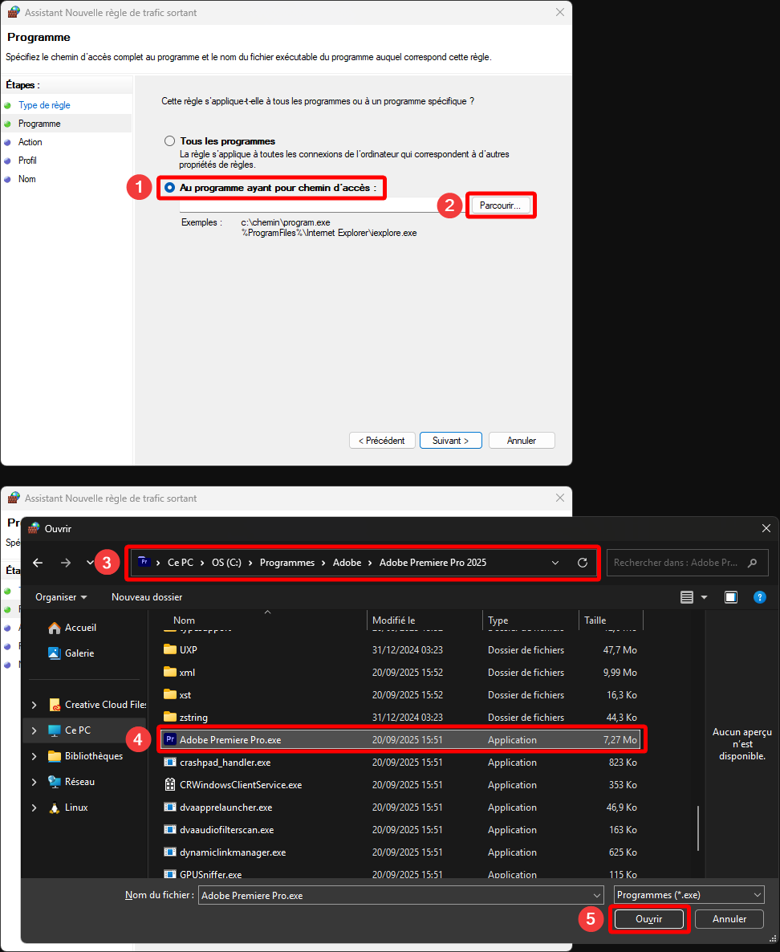This screenshot has height=952, width=780.
Task: Expand the Creative Cloud Files tree node
Action: coord(34,705)
